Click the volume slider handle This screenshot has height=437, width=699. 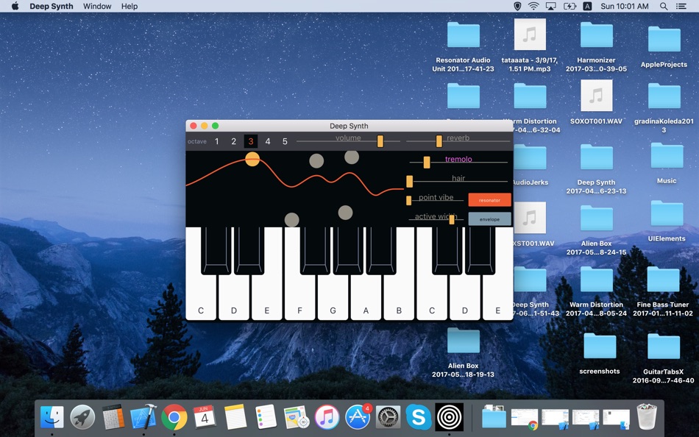click(380, 141)
